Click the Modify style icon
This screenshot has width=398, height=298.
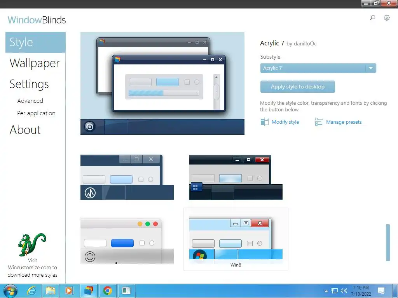(264, 122)
